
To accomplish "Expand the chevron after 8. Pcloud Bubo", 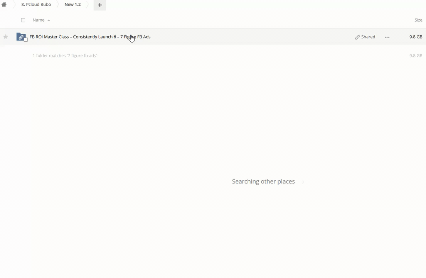I will pyautogui.click(x=58, y=5).
